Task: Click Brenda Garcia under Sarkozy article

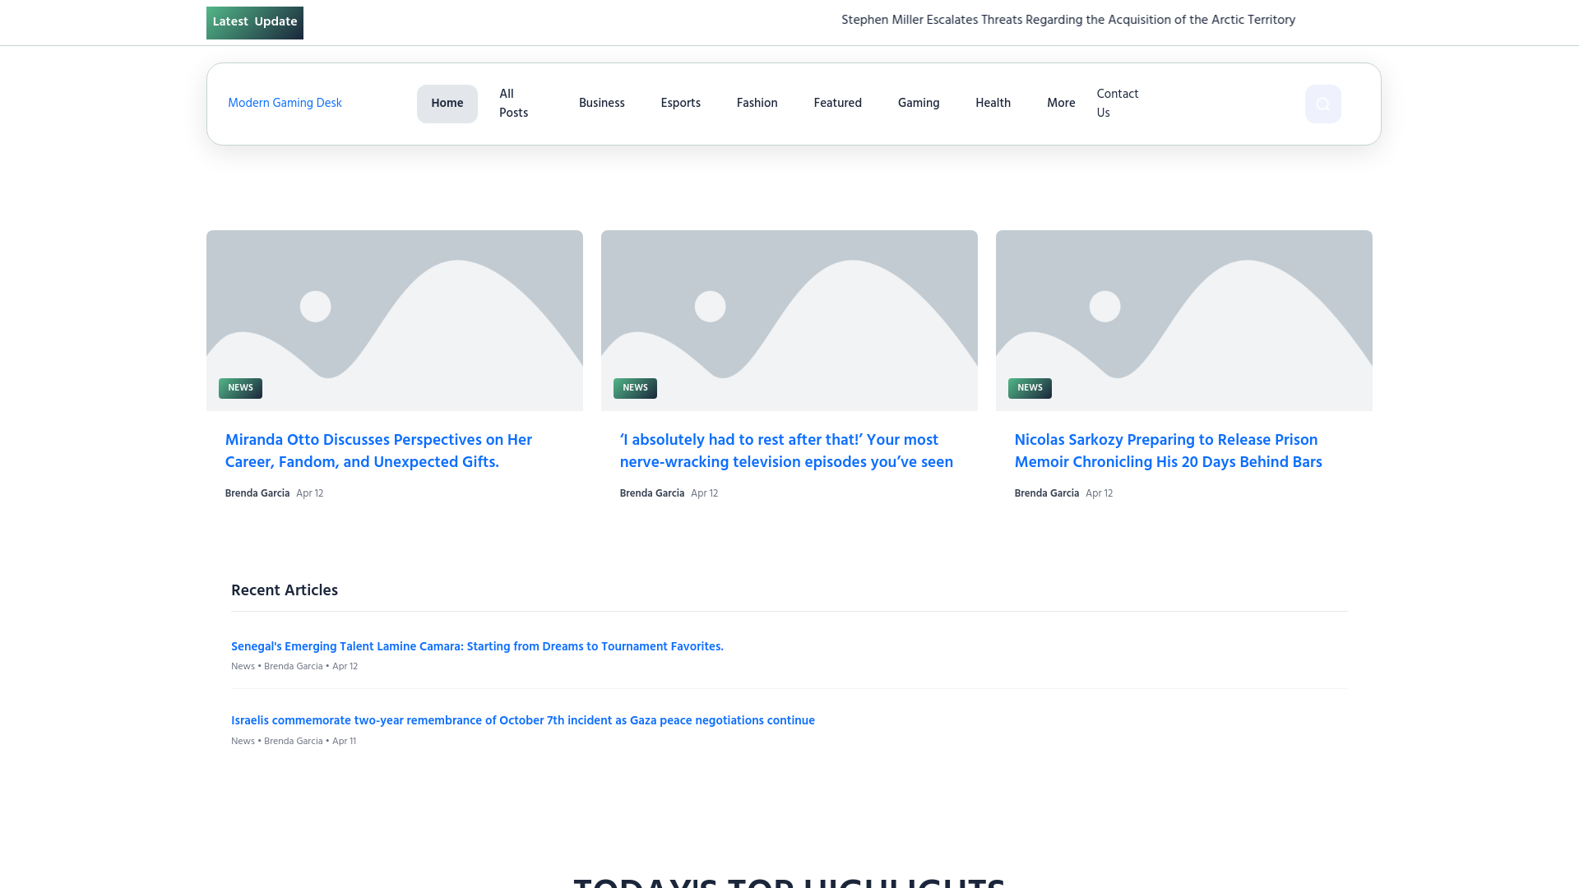Action: point(1047,493)
